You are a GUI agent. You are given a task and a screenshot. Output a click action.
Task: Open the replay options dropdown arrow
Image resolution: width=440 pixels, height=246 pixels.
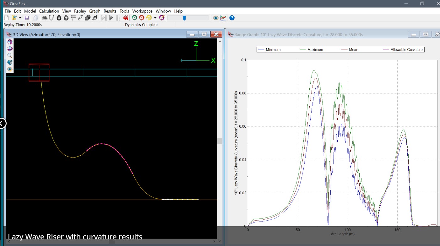pyautogui.click(x=155, y=18)
